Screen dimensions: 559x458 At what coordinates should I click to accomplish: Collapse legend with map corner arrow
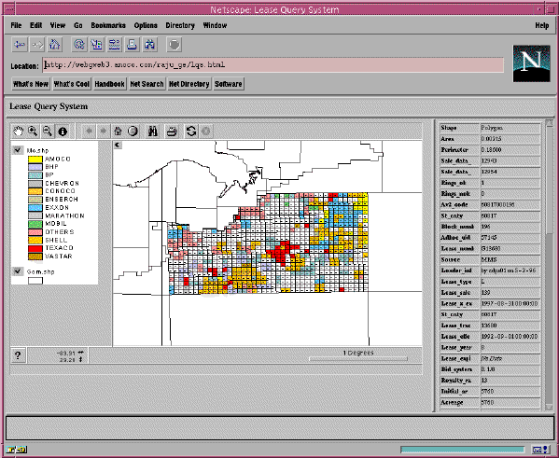(118, 145)
